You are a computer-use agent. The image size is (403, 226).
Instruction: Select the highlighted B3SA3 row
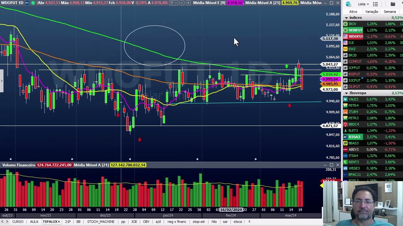373,137
